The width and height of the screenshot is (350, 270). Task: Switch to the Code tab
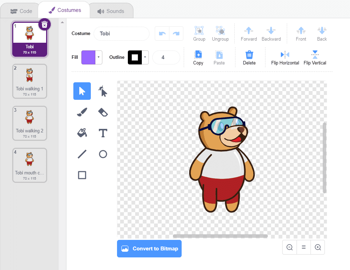21,11
